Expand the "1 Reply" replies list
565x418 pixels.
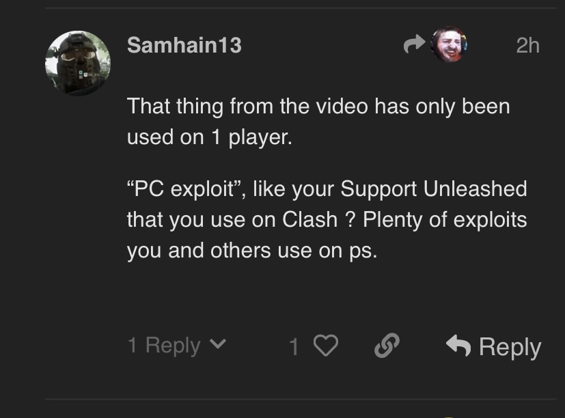pyautogui.click(x=164, y=346)
